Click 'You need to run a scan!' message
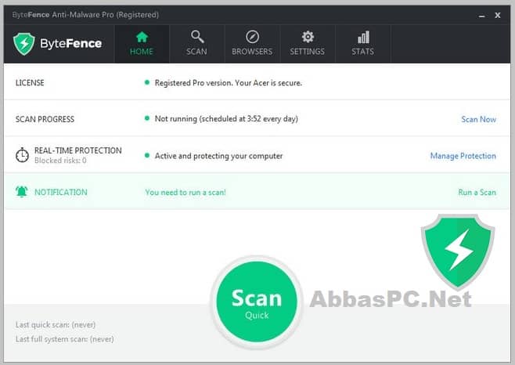The image size is (515, 365). click(x=185, y=193)
